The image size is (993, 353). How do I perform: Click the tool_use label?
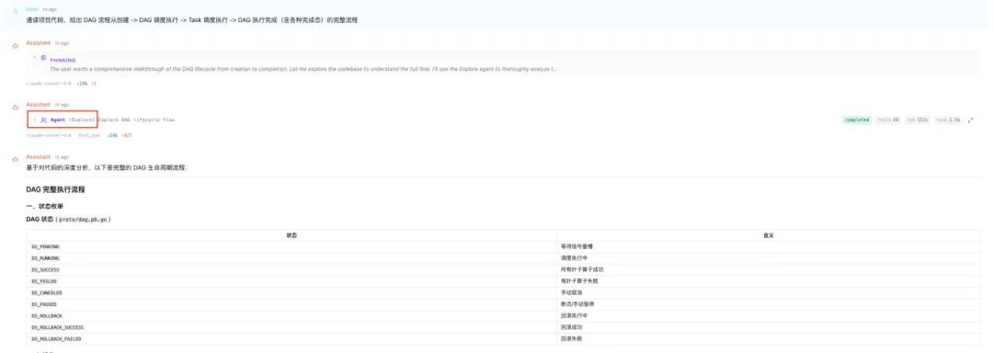(88, 135)
